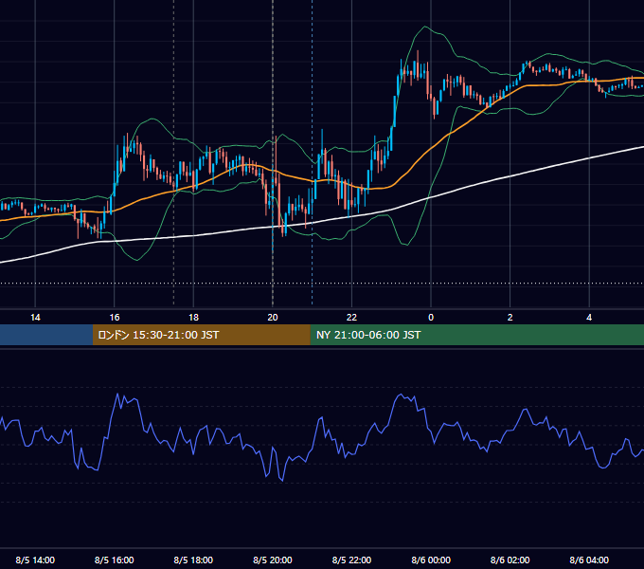Click the 8/5 18:00 time axis label
644x569 pixels.
(x=193, y=560)
